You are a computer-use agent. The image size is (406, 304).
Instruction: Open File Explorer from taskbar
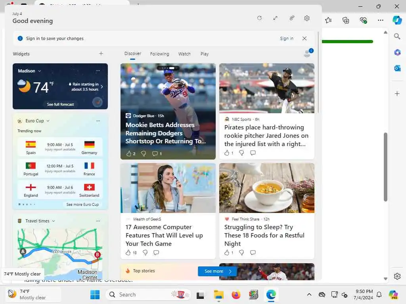(218, 294)
